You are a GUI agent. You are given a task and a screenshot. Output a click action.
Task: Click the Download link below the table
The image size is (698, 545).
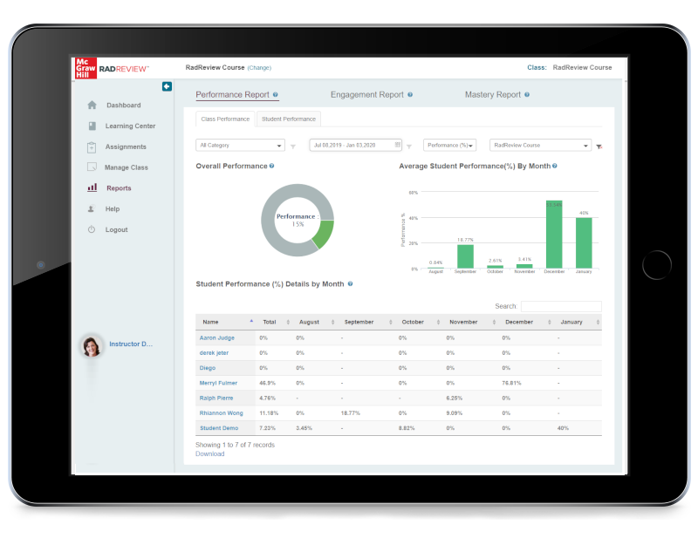tap(209, 453)
